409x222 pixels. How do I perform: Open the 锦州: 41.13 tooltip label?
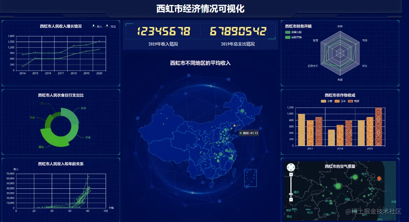click(248, 133)
